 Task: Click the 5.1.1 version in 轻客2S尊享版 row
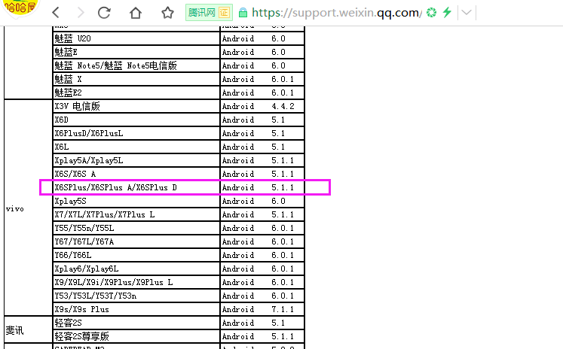click(283, 336)
